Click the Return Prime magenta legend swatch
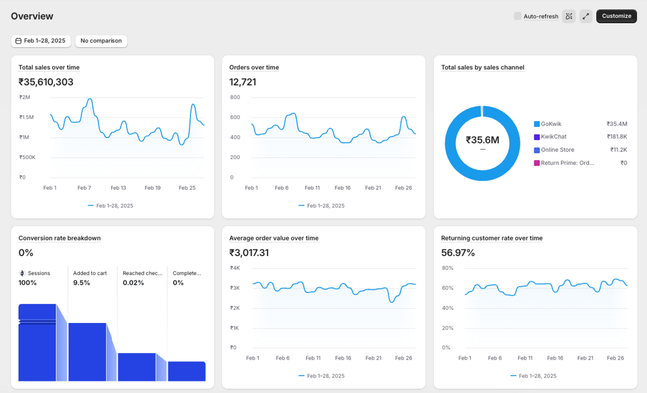 [537, 163]
